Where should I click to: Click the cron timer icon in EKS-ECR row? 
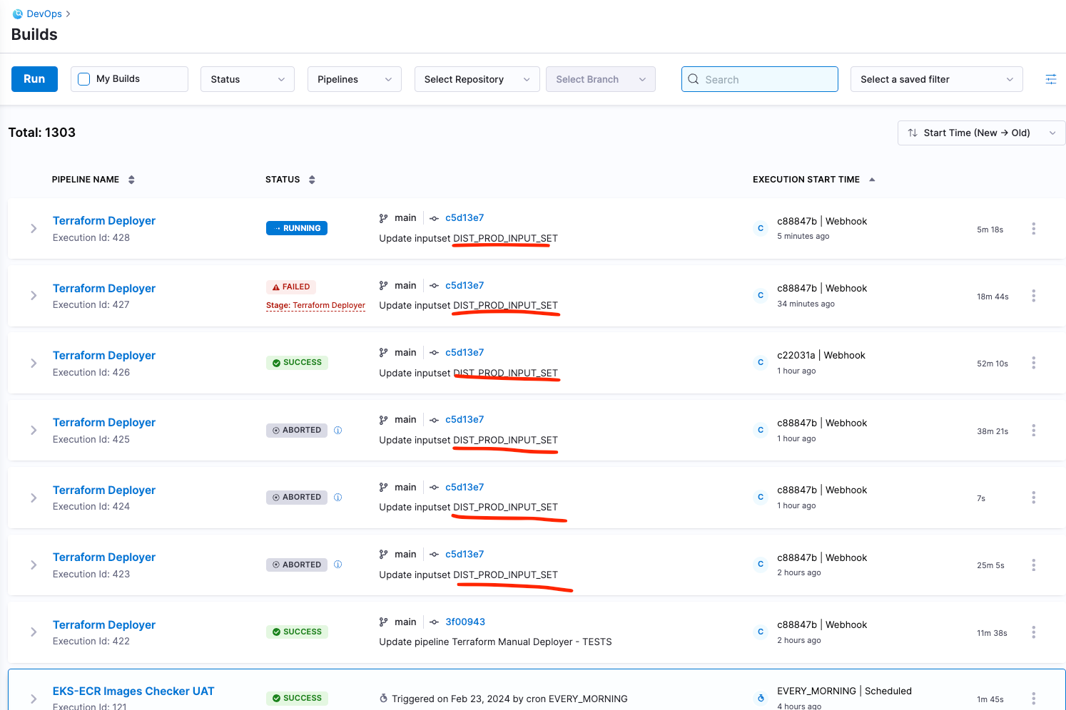point(384,699)
